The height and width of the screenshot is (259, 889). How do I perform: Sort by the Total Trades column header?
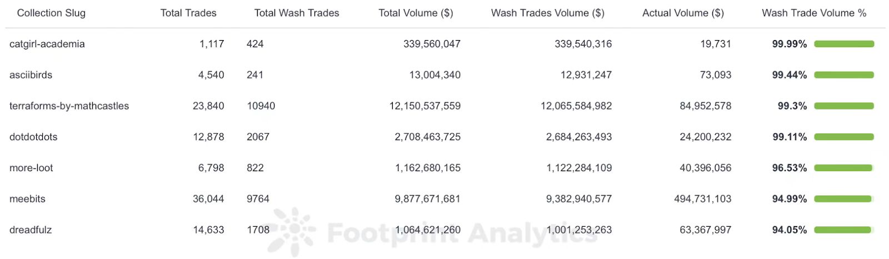[188, 13]
